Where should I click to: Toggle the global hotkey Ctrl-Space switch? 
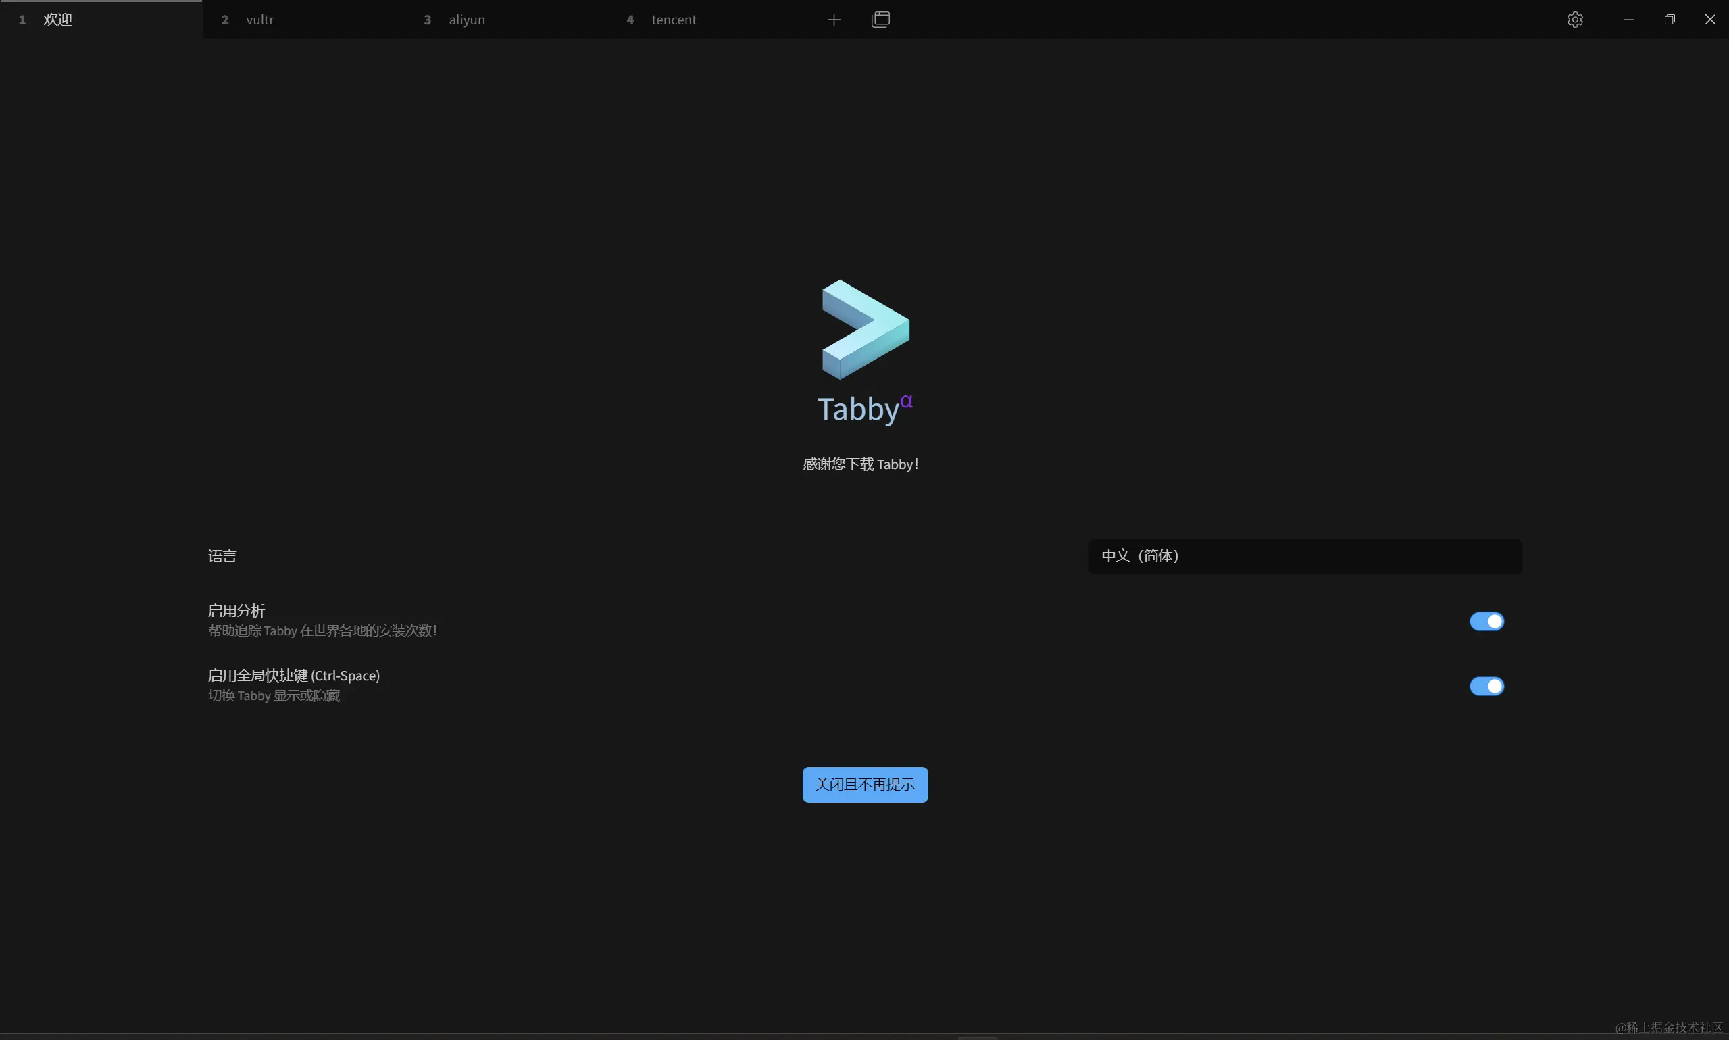[x=1486, y=686]
